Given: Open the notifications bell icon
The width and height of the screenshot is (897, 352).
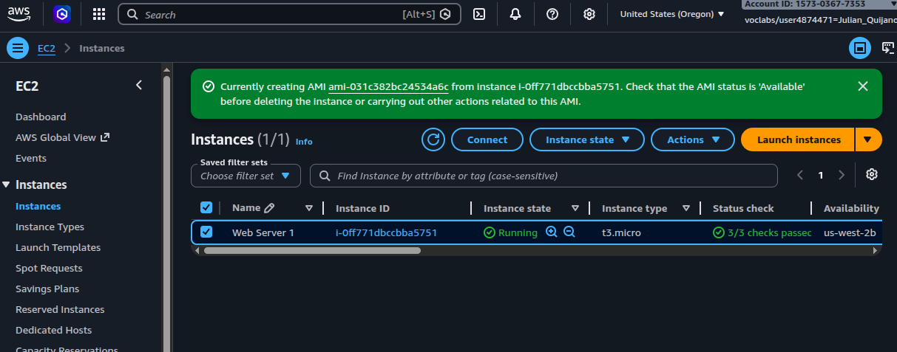Looking at the screenshot, I should 515,14.
